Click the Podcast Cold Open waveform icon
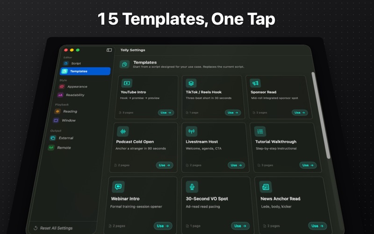This screenshot has width=374, height=234. [x=123, y=132]
